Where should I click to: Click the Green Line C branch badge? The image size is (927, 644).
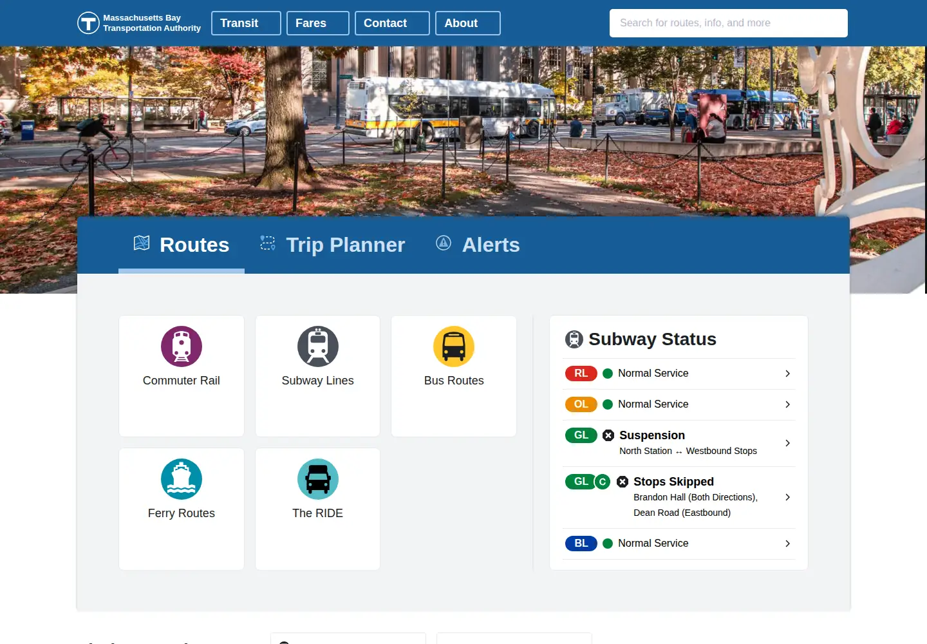603,482
